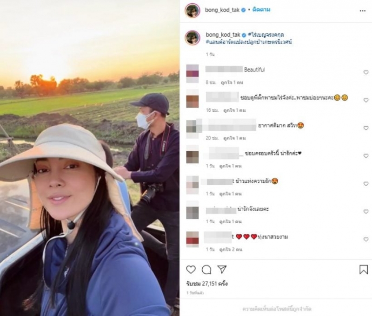
Task: Like the post with heart icon
Action: (191, 270)
